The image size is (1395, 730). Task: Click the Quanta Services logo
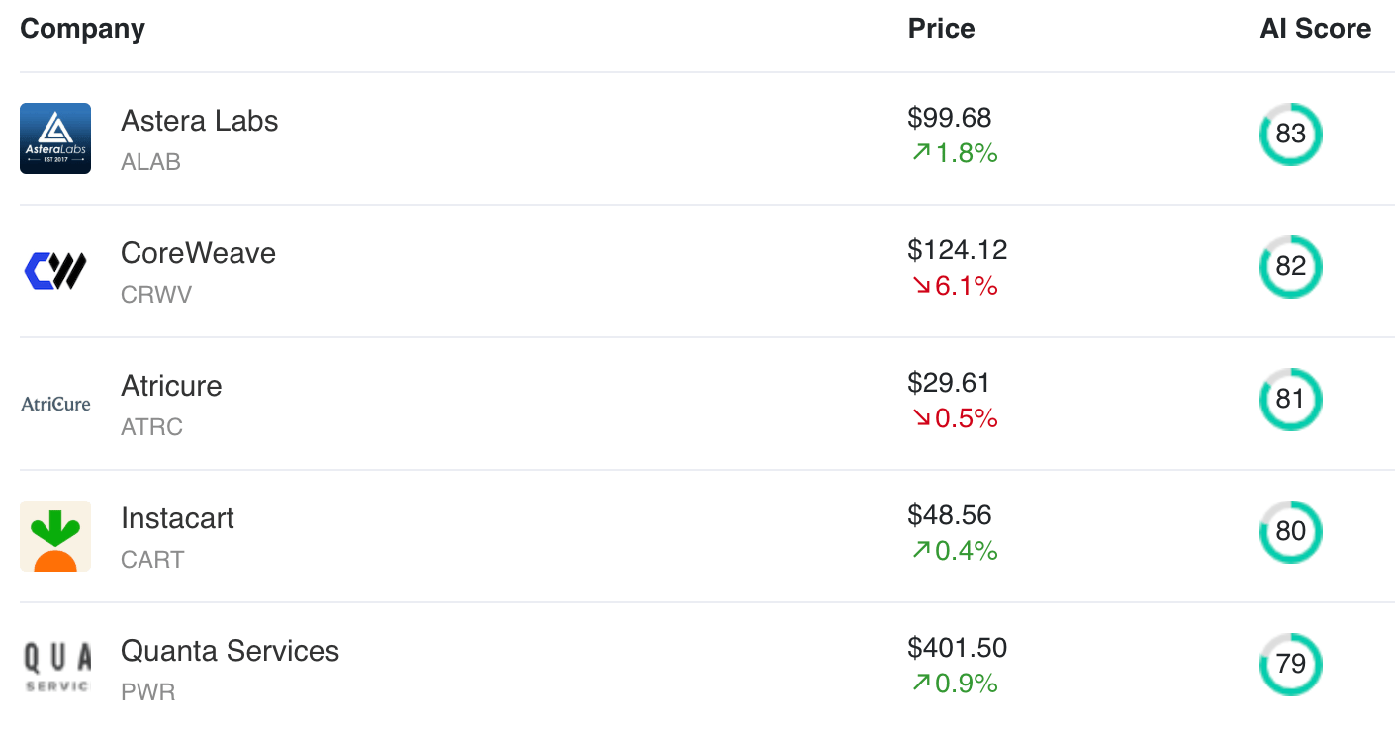55,669
